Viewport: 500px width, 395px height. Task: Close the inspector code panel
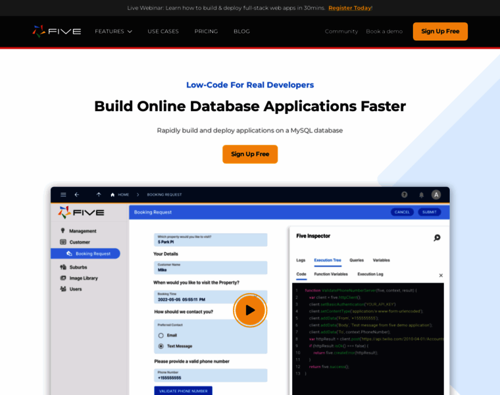[x=441, y=275]
